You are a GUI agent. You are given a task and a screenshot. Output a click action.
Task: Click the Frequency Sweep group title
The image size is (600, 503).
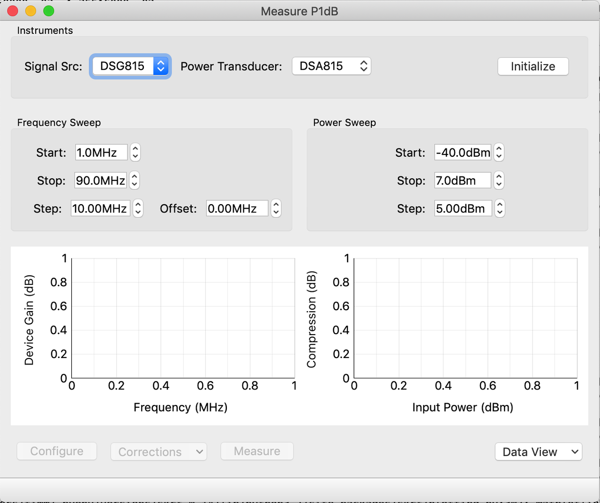59,122
